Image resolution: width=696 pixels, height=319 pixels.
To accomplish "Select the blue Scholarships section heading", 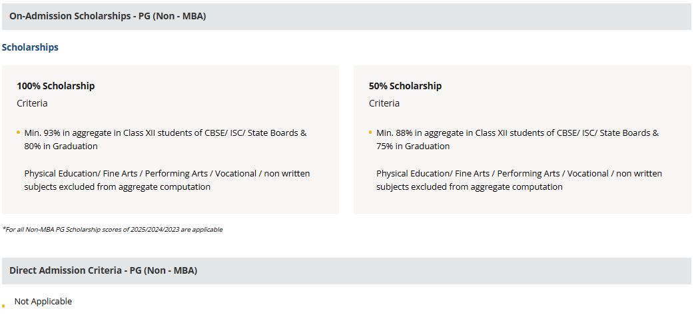I will (x=30, y=47).
